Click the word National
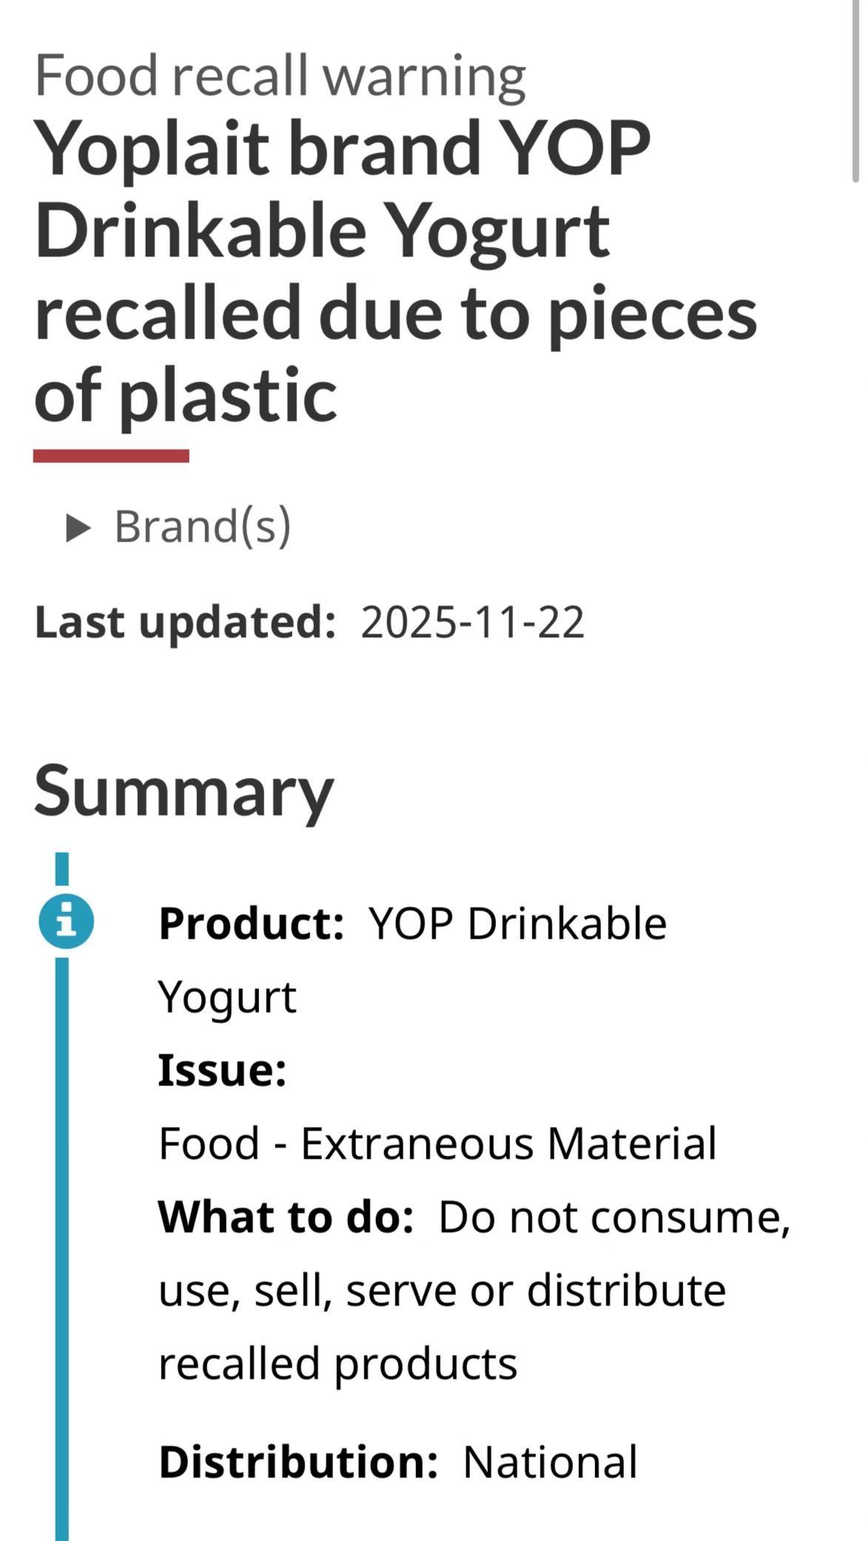The height and width of the screenshot is (1541, 866). [550, 1461]
